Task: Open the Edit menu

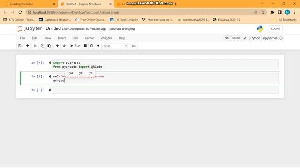Action: coord(35,38)
